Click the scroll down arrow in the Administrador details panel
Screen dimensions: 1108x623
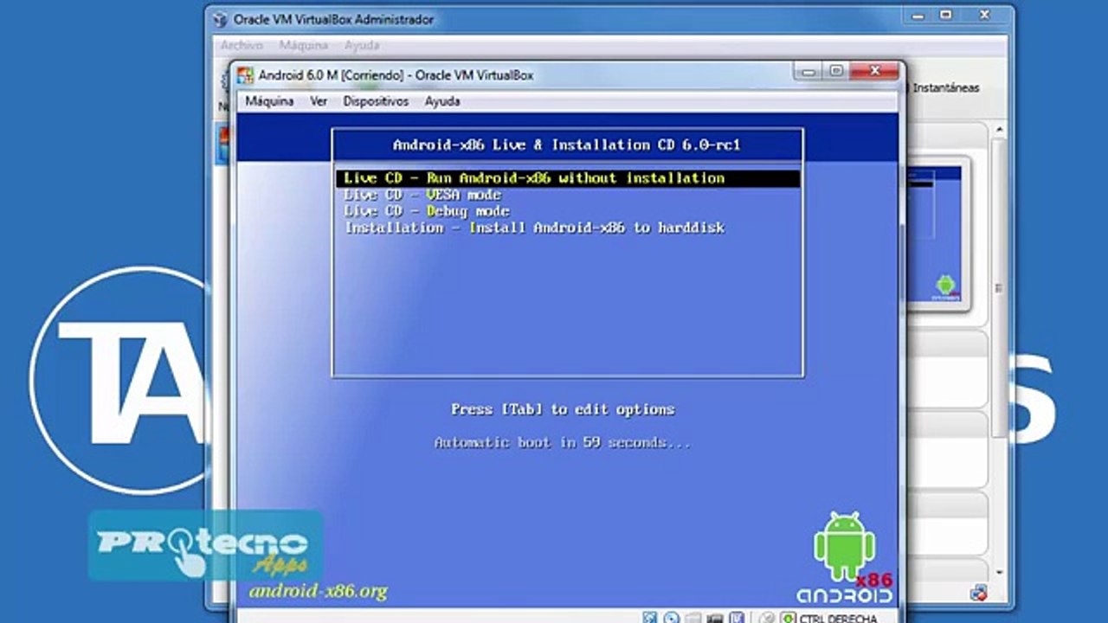pyautogui.click(x=1001, y=573)
